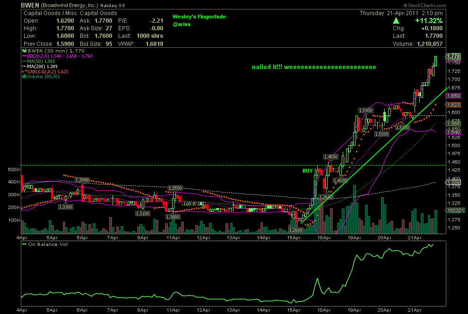Click the 1.2600 low price callout
This screenshot has width=468, height=314.
(296, 230)
